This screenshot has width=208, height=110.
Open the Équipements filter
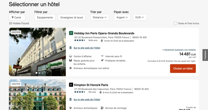(45, 17)
